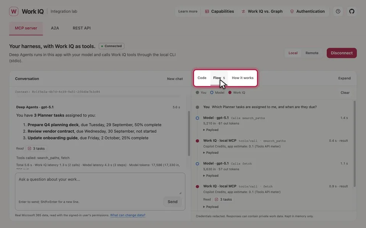This screenshot has width=366, height=228.
Task: Click the Work IQ vs. Graph arrows icon
Action: tap(243, 11)
